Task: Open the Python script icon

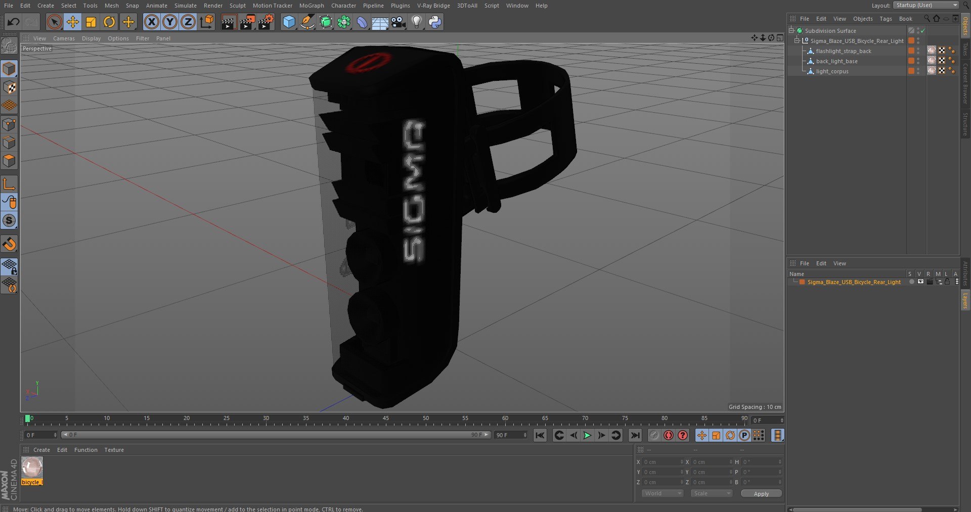Action: click(435, 22)
